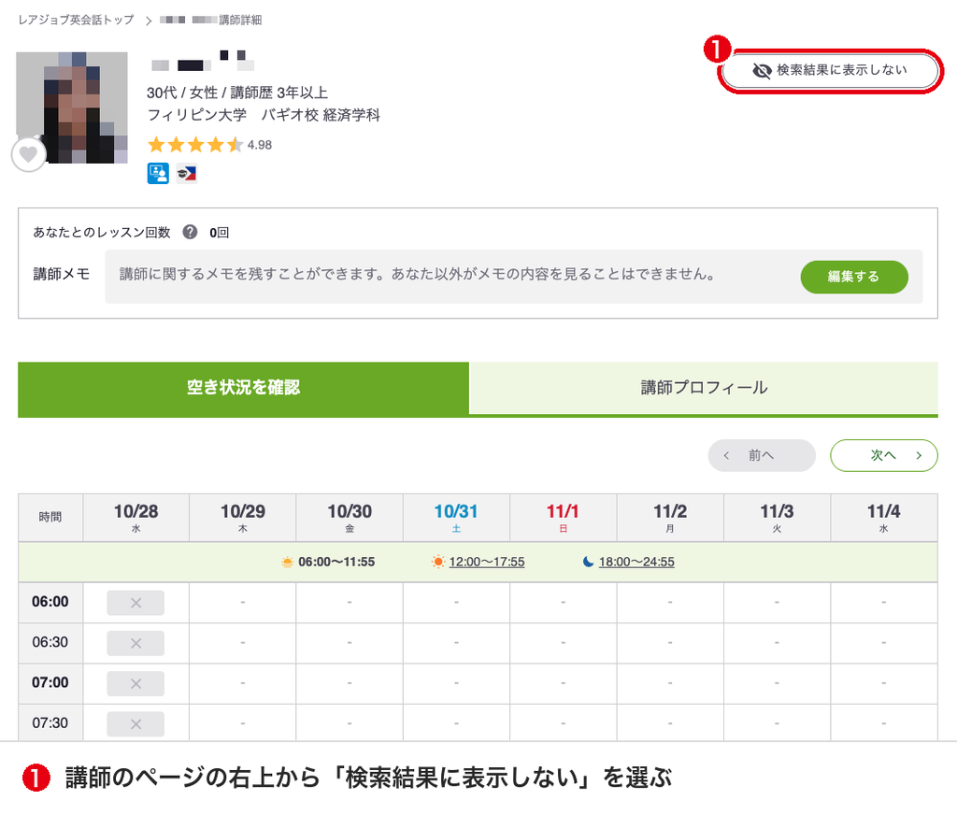Viewport: 957px width, 814px height.
Task: Click the 11/3 火 date header
Action: (777, 518)
